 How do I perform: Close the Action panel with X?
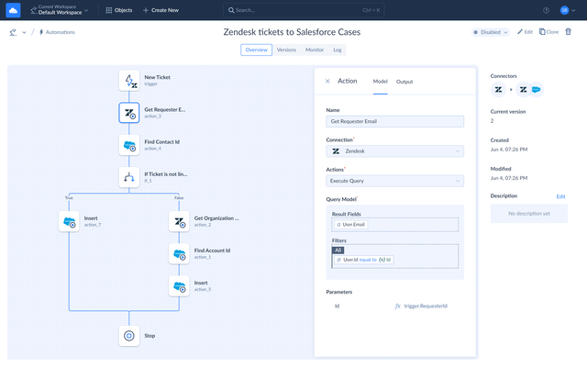[327, 82]
